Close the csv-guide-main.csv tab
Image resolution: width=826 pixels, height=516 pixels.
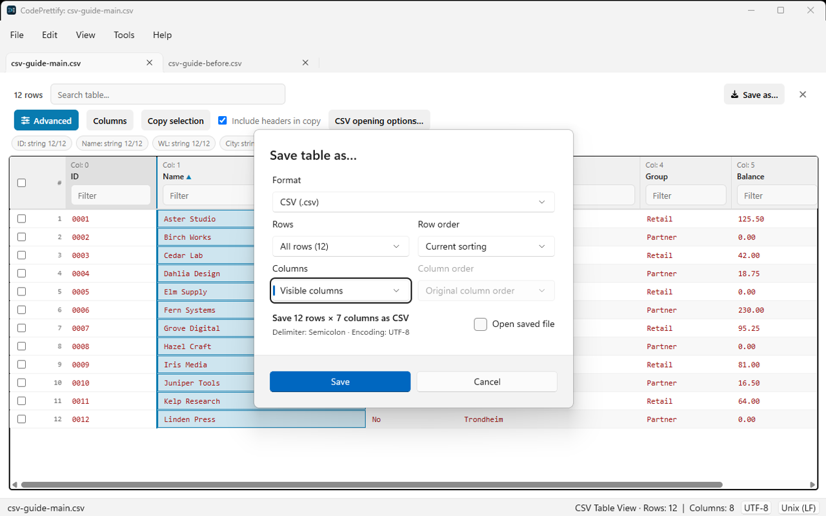[x=150, y=63]
